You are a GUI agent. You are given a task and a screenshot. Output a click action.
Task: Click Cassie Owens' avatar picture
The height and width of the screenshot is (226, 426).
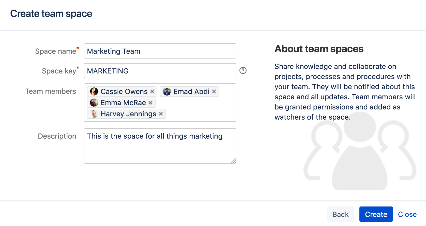(94, 91)
